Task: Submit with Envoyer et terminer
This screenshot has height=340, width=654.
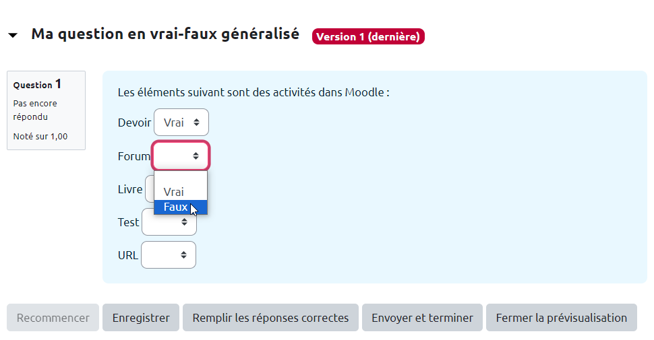Action: coord(422,318)
